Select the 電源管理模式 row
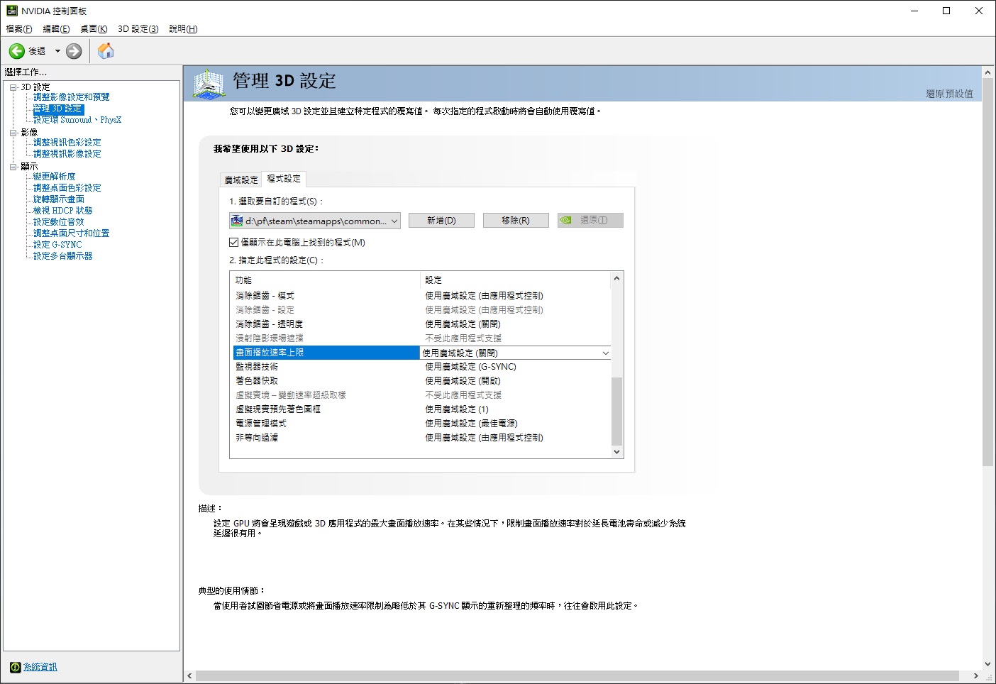Image resolution: width=996 pixels, height=684 pixels. click(x=421, y=424)
